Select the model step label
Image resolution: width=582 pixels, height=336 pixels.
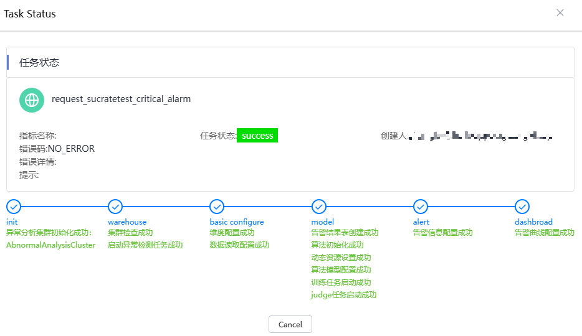[x=323, y=222]
